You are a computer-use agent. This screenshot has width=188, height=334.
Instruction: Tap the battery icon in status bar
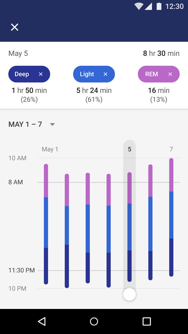point(159,6)
